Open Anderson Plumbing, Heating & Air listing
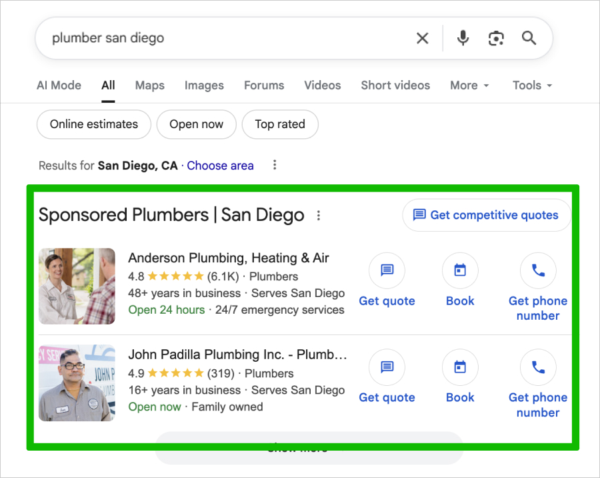Viewport: 600px width, 478px height. [229, 258]
